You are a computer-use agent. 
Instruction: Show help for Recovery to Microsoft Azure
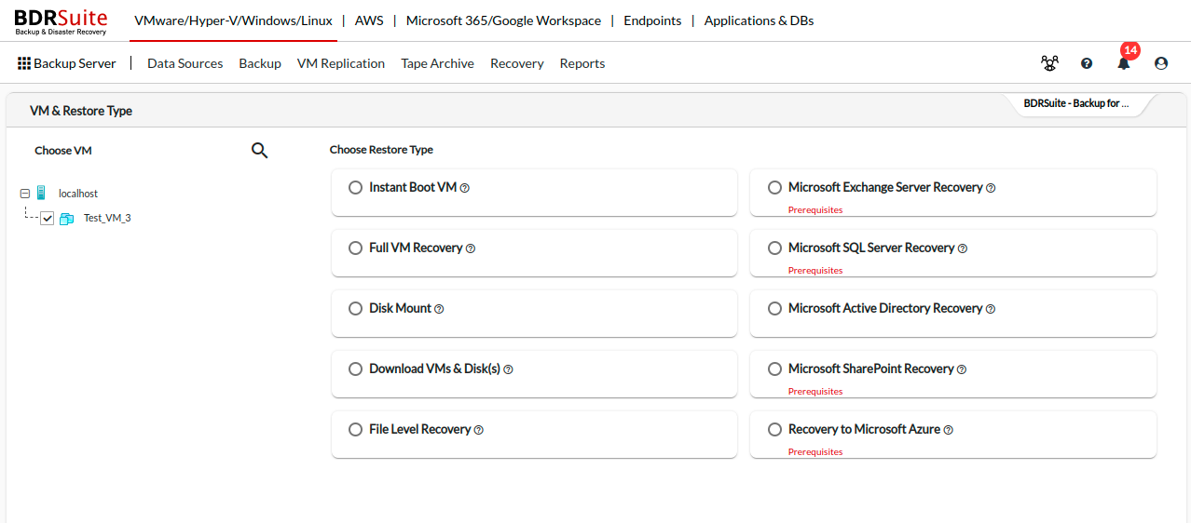949,430
